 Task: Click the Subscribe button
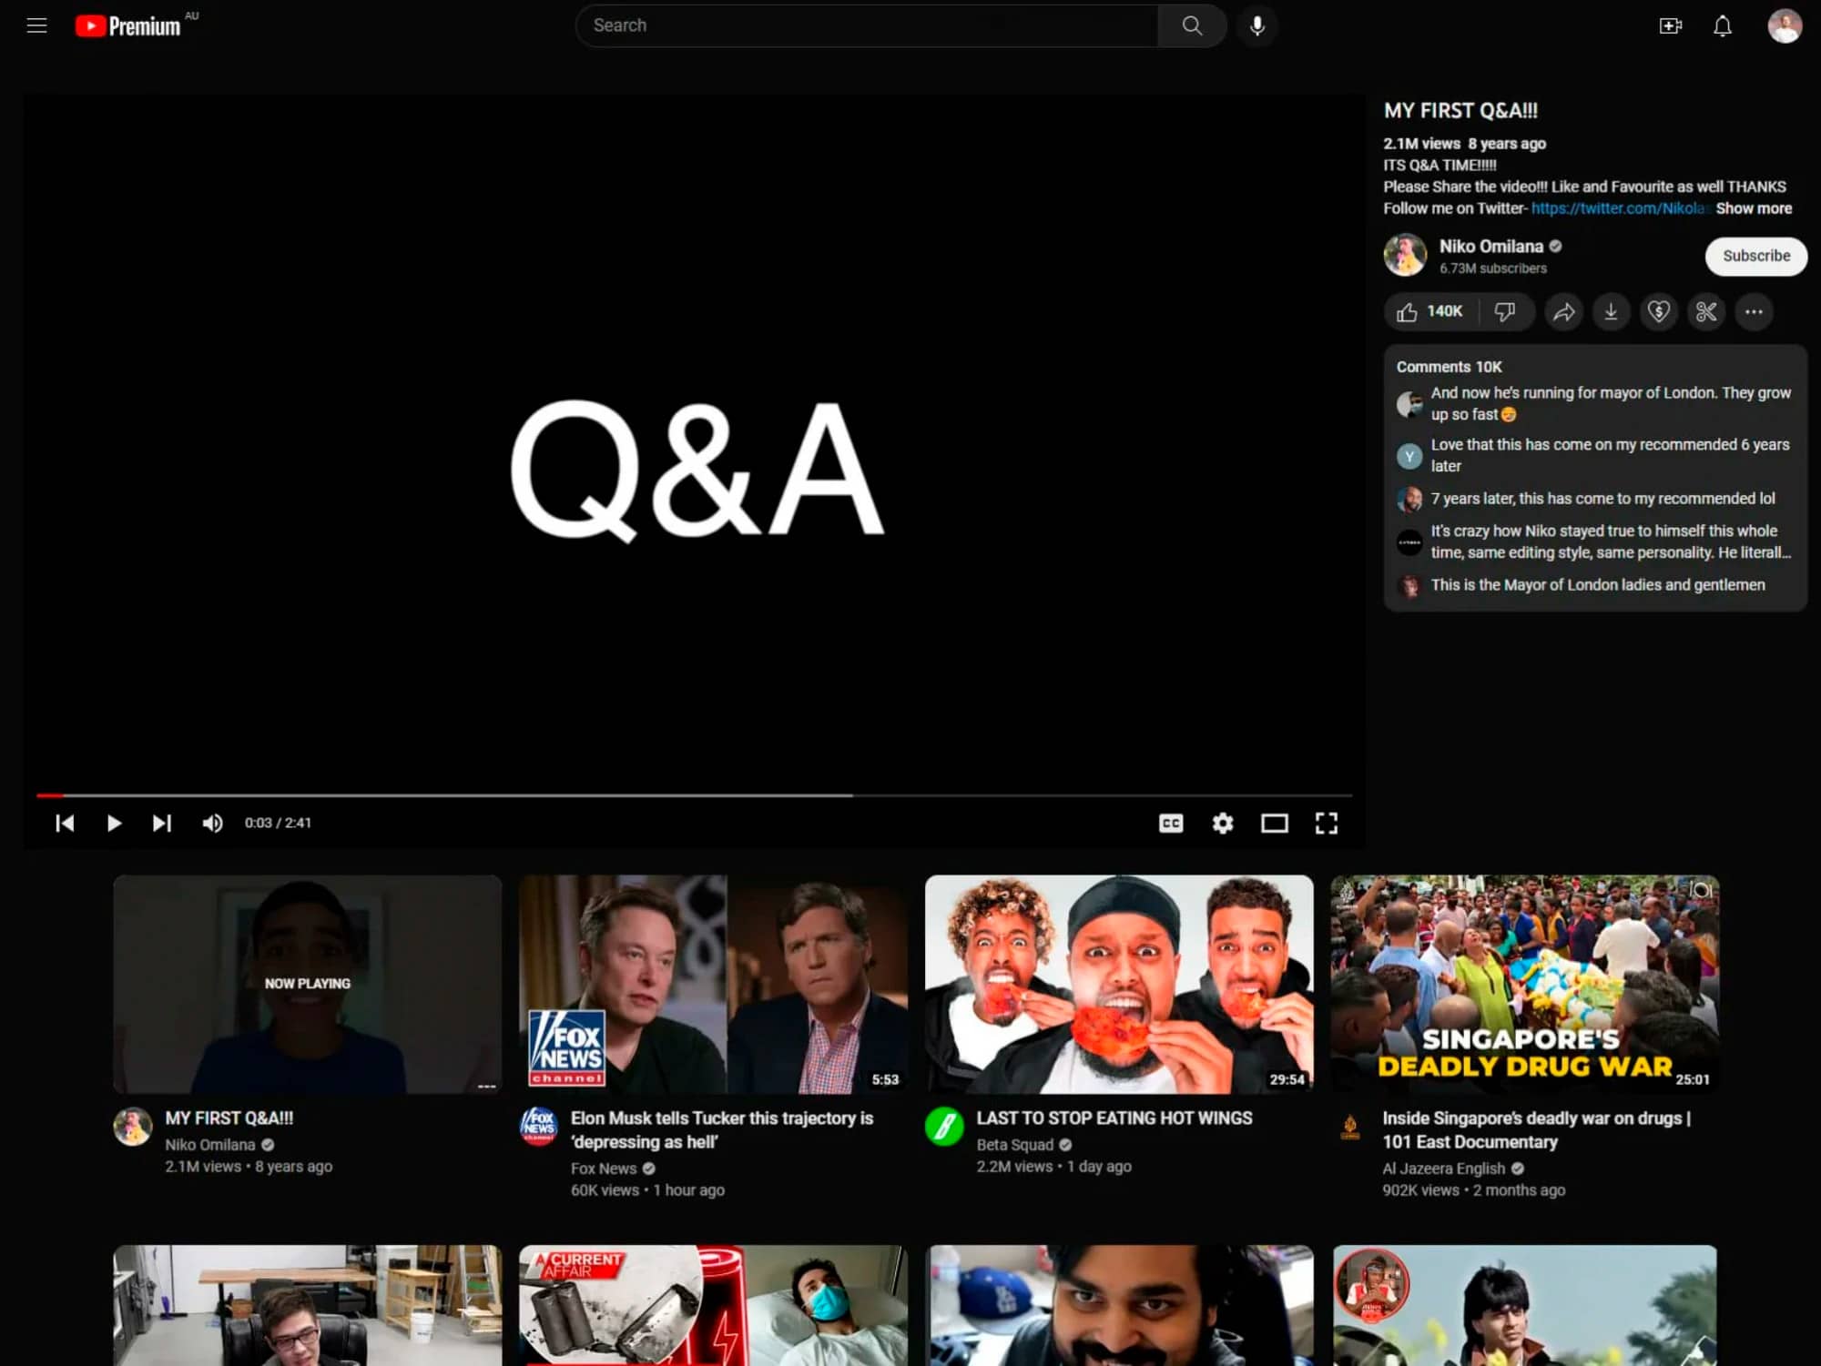tap(1755, 256)
